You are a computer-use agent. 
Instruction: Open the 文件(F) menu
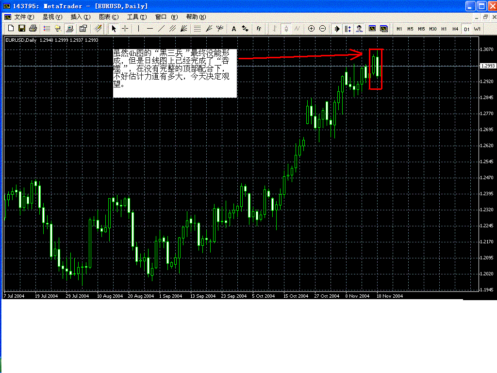pyautogui.click(x=24, y=17)
